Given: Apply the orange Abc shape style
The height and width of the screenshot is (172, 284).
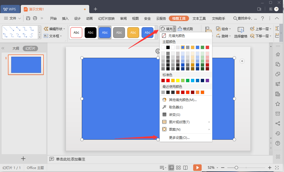Looking at the screenshot, I should pos(133,33).
